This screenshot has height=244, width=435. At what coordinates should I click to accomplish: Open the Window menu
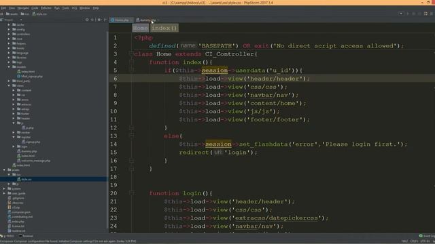tap(84, 8)
